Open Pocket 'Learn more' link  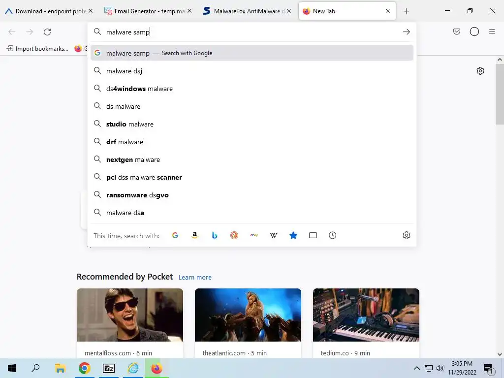tap(195, 277)
